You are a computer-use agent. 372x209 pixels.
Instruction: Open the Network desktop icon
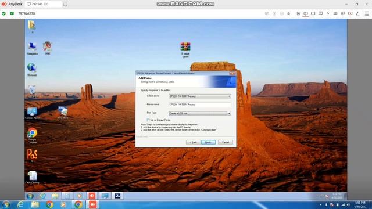pyautogui.click(x=32, y=70)
